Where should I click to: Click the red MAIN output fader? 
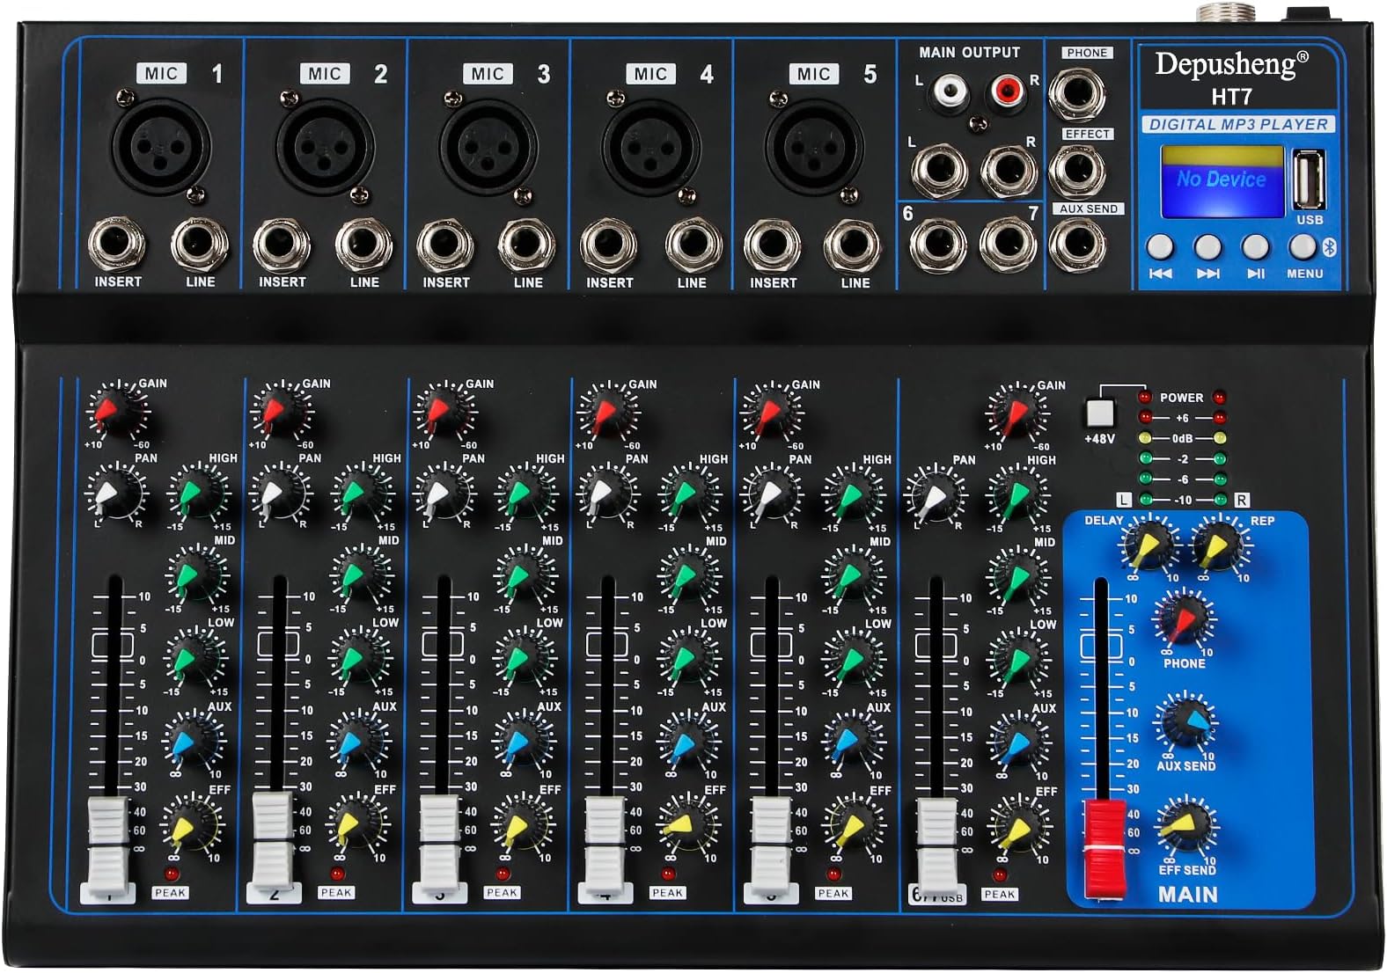[1104, 848]
